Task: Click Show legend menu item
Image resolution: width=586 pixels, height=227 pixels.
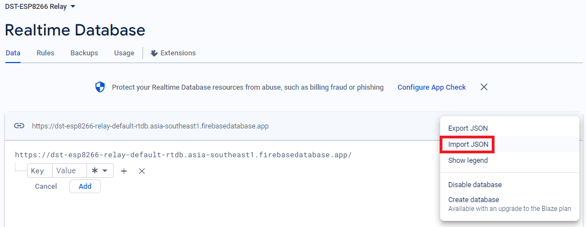Action: click(x=468, y=161)
